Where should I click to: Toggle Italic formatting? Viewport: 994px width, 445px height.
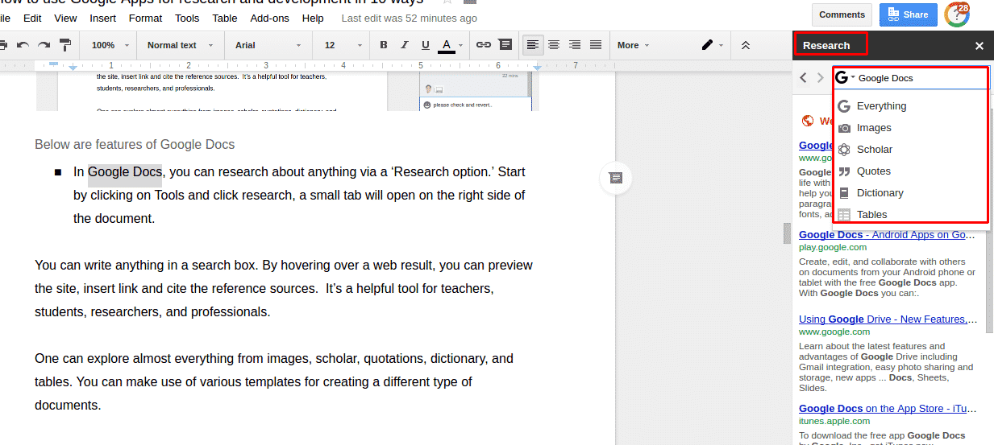(405, 45)
